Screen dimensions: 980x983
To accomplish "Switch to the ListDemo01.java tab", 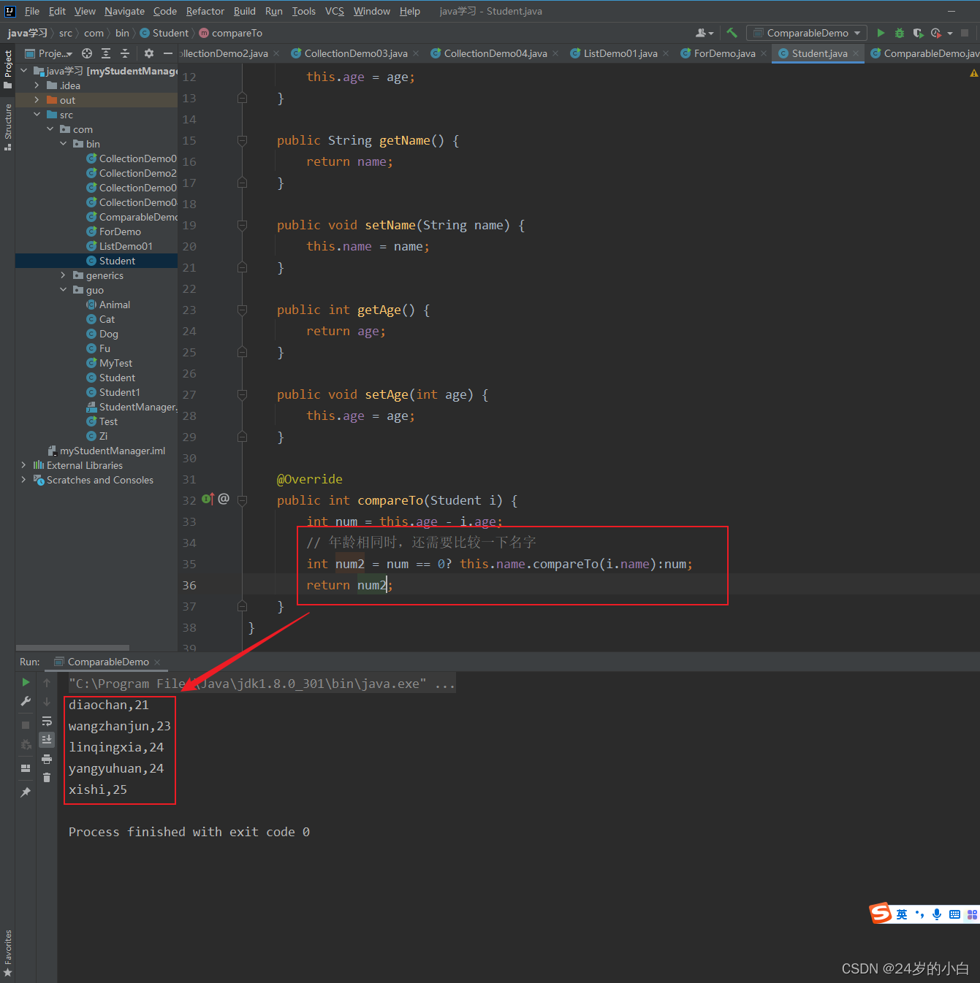I will 620,53.
